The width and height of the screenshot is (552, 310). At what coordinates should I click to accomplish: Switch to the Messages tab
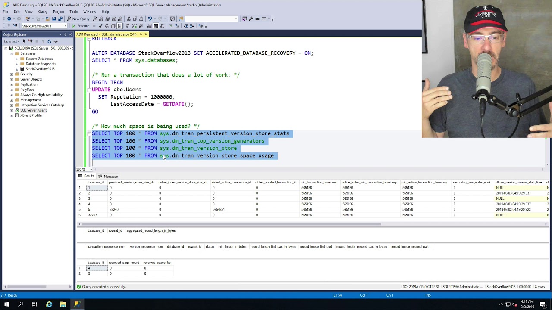(108, 177)
